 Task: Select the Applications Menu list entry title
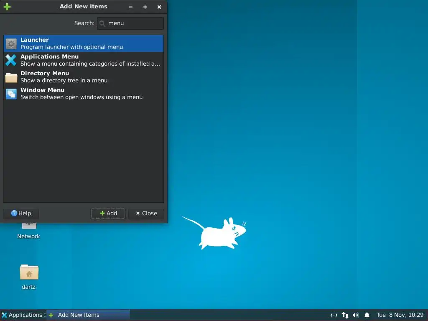coord(49,56)
